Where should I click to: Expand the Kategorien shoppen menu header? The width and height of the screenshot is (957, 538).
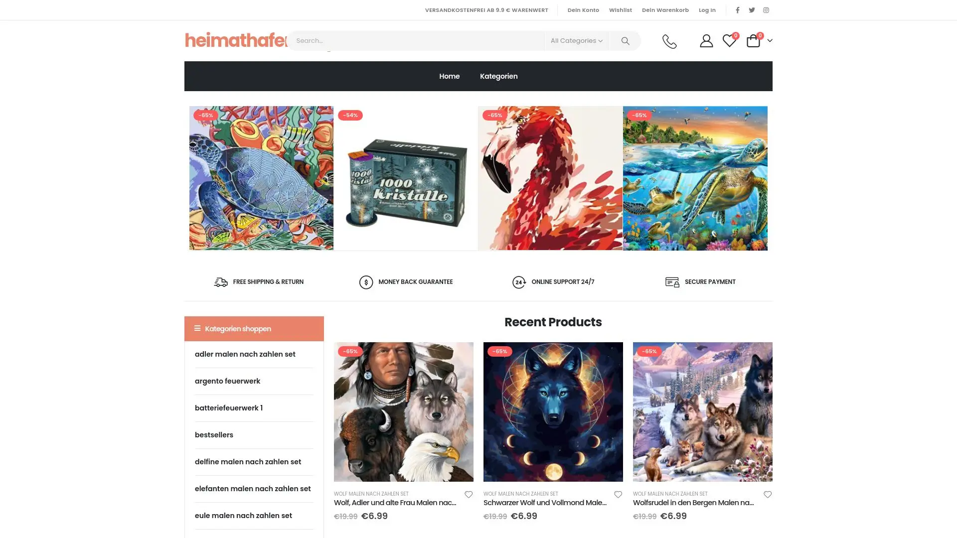[254, 329]
